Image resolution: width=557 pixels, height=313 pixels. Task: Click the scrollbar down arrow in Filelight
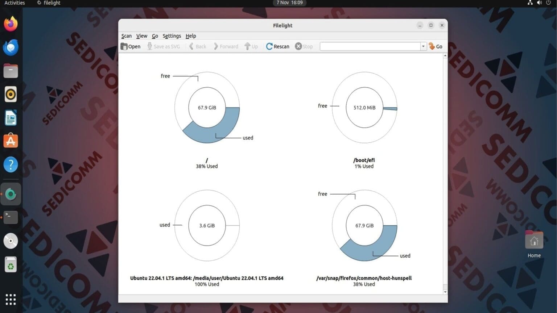(445, 292)
